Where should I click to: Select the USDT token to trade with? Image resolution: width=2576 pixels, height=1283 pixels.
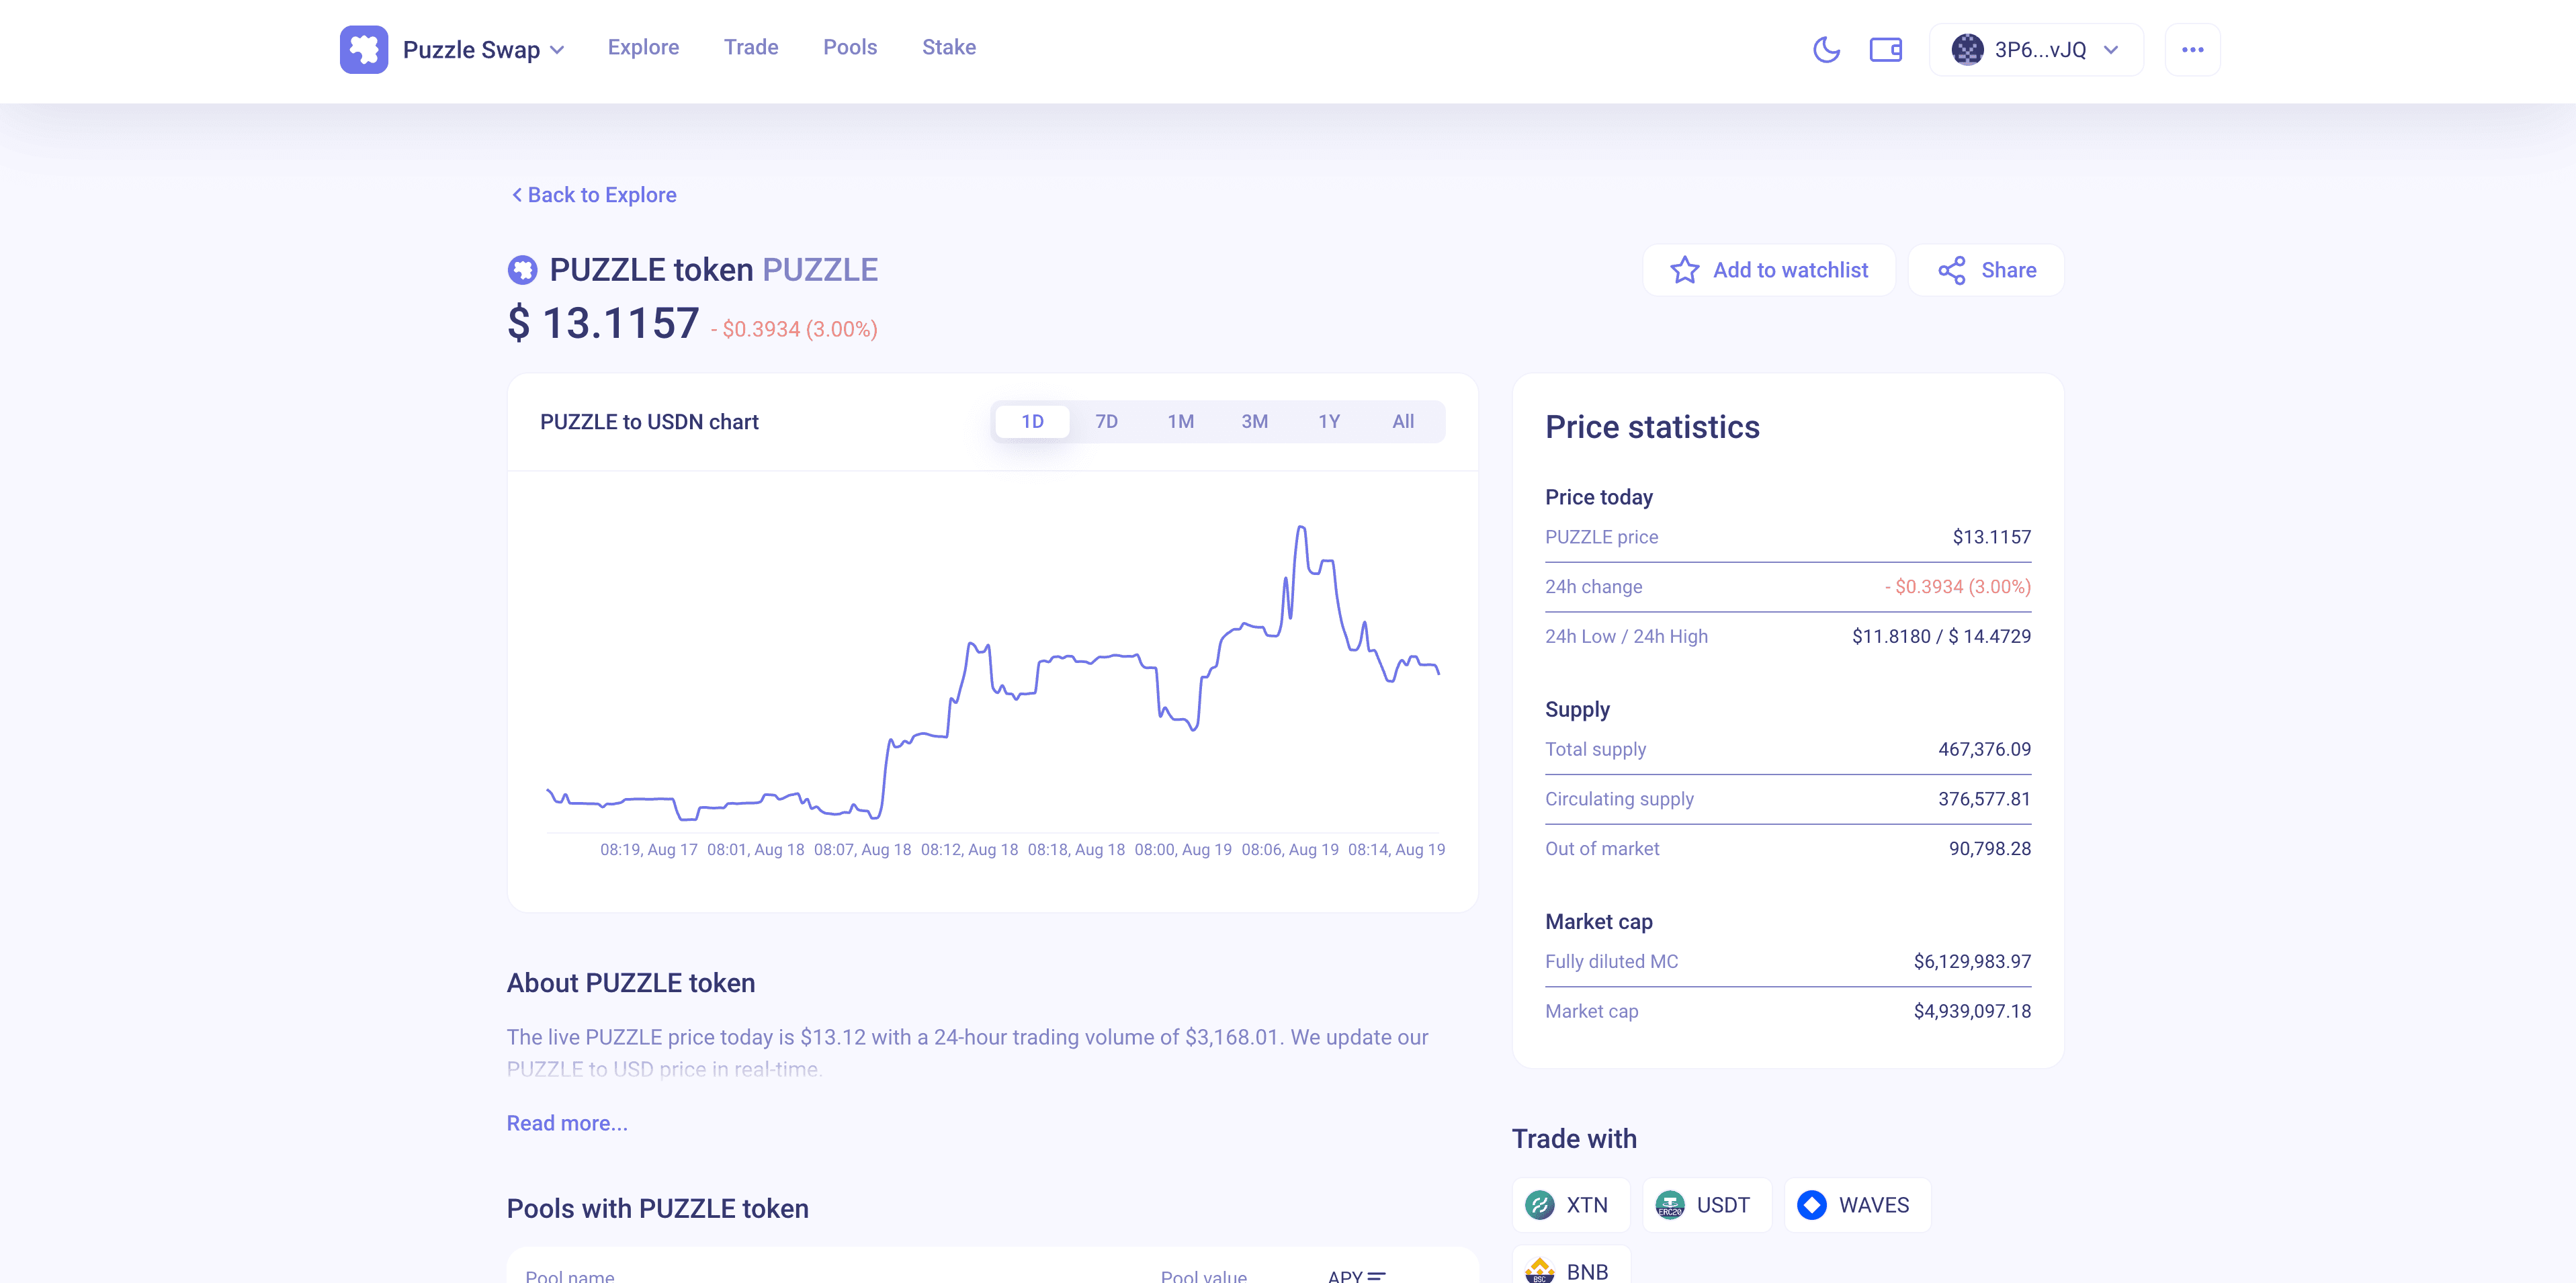tap(1706, 1205)
